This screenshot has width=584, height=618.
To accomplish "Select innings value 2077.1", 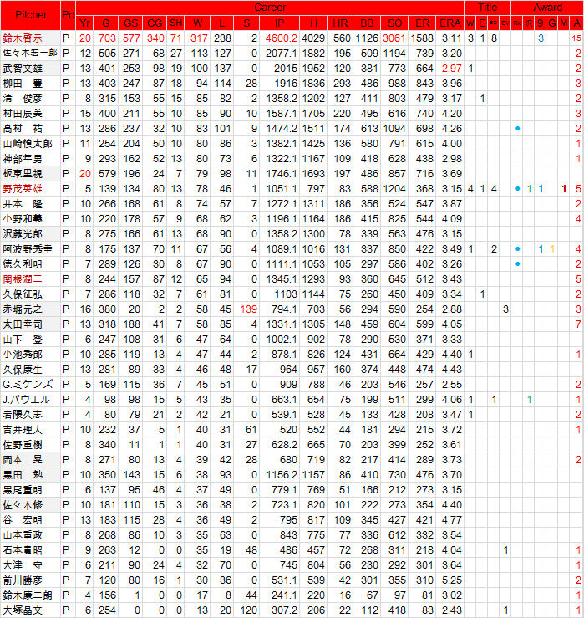I will (282, 54).
